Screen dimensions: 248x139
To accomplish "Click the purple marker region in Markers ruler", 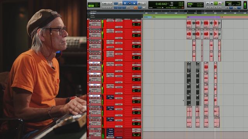I will point(204,17).
